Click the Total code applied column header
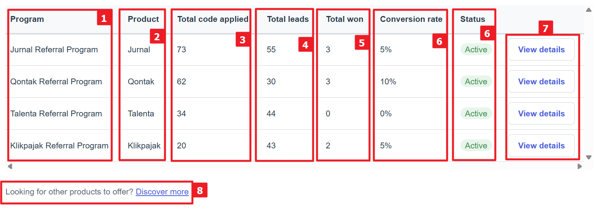This screenshot has height=214, width=596. coord(213,19)
